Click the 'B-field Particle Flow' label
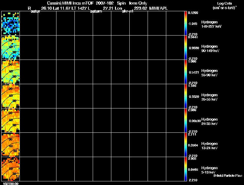This screenshot has height=185, width=244. click(228, 176)
